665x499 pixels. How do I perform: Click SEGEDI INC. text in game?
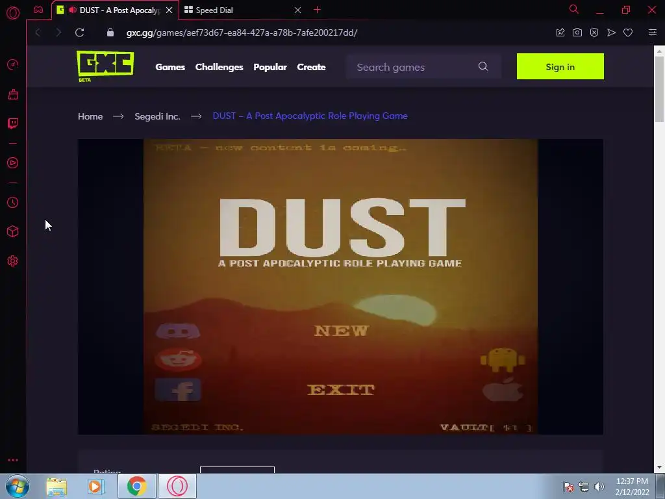tap(197, 428)
